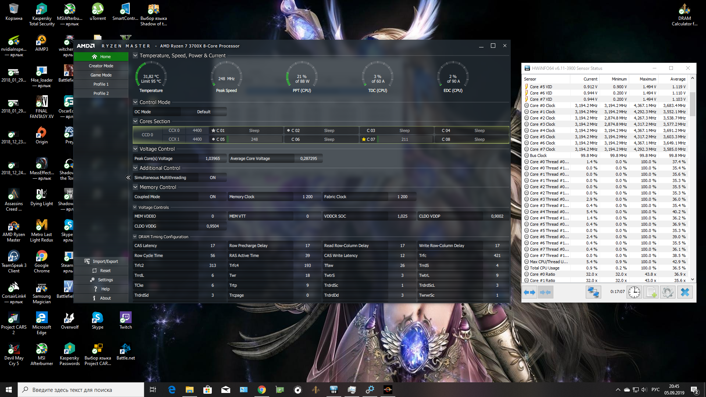
Task: Collapse the Ryzen Master sidebar with the chevron
Action: tap(128, 178)
